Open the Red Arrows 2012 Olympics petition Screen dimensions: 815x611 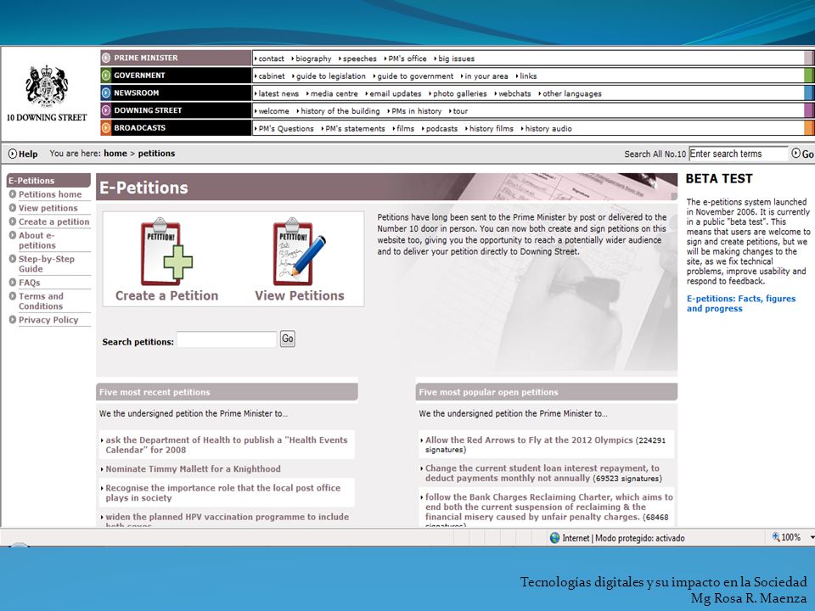(529, 440)
